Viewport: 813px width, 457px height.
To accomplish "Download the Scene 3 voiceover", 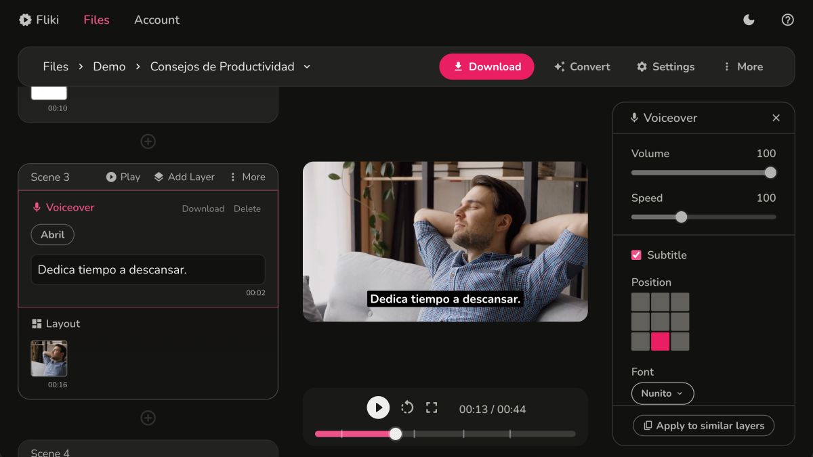I will tap(203, 209).
